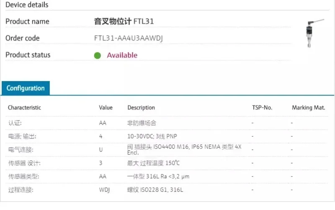Select the 过程连接 row
Image resolution: width=335 pixels, height=210 pixels.
167,190
